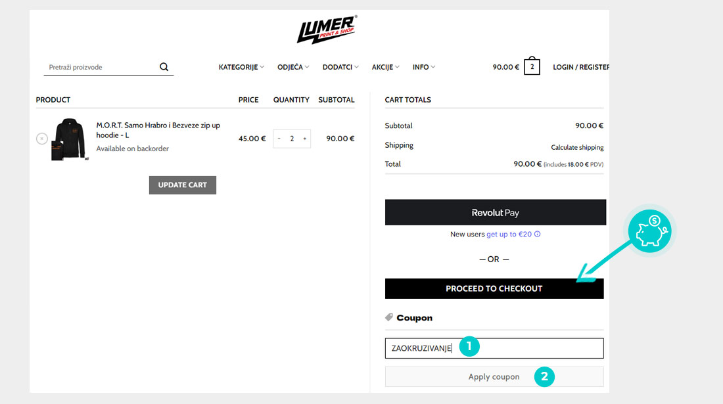Expand the KATEGORIJE menu

pyautogui.click(x=241, y=67)
